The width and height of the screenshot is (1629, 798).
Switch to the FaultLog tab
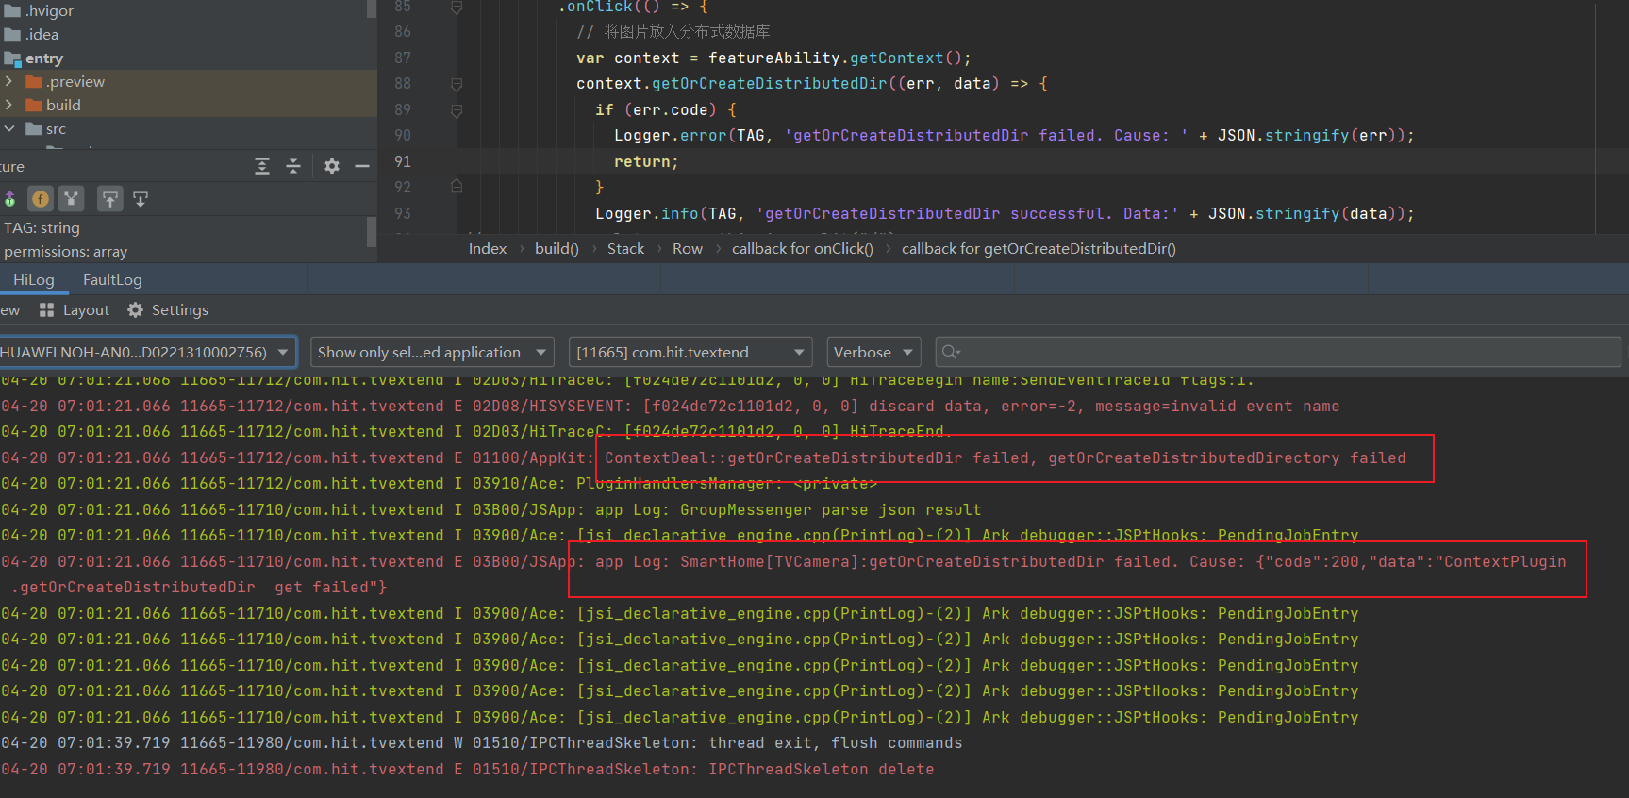[x=112, y=279]
